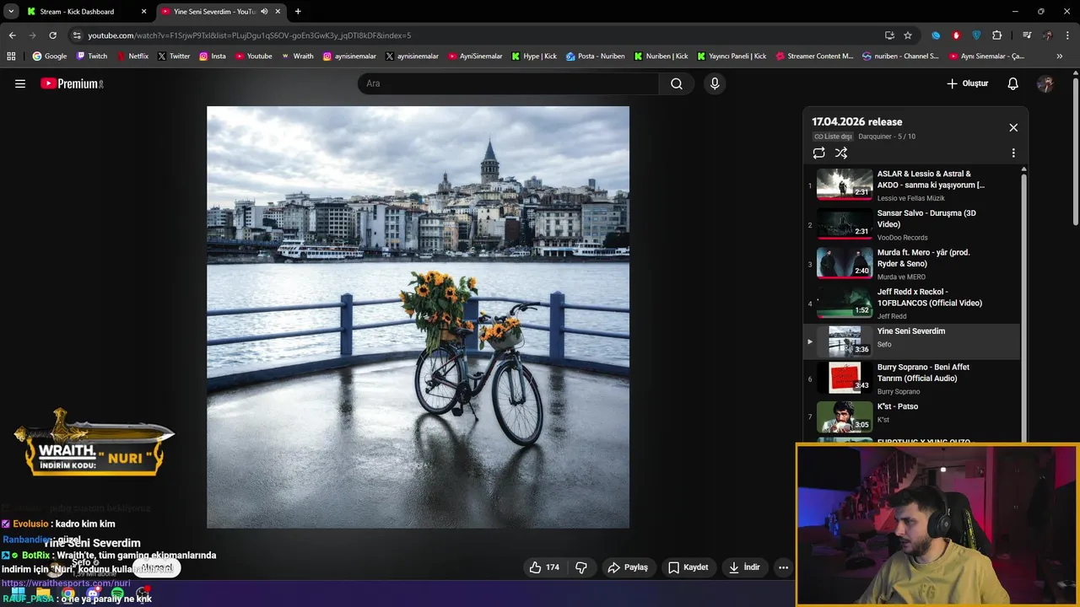Image resolution: width=1080 pixels, height=607 pixels.
Task: Click the Oluştur create button
Action: pyautogui.click(x=967, y=83)
